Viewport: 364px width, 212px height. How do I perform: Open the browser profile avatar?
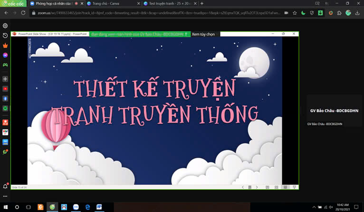(x=348, y=13)
